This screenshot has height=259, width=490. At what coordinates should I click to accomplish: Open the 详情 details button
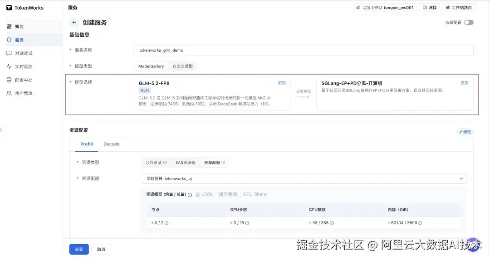(x=430, y=8)
